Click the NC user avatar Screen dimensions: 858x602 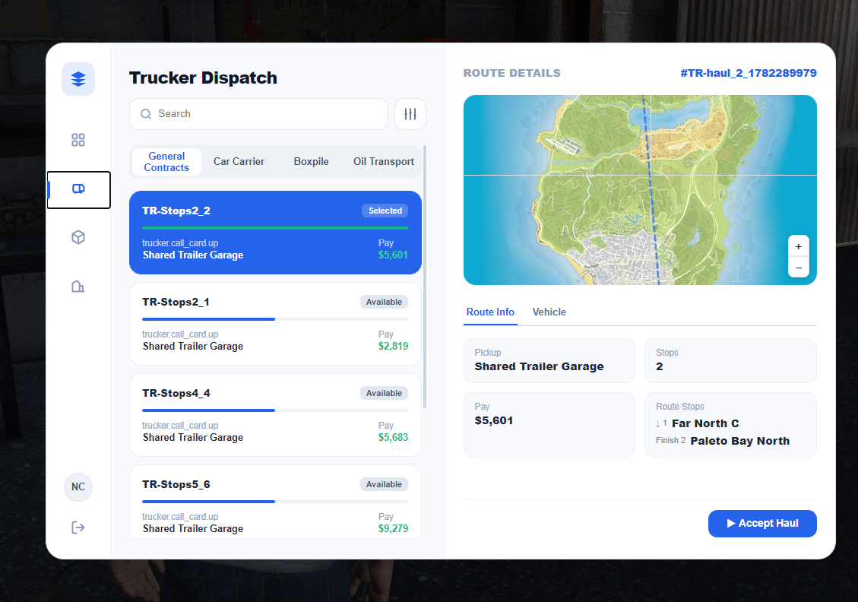(78, 486)
